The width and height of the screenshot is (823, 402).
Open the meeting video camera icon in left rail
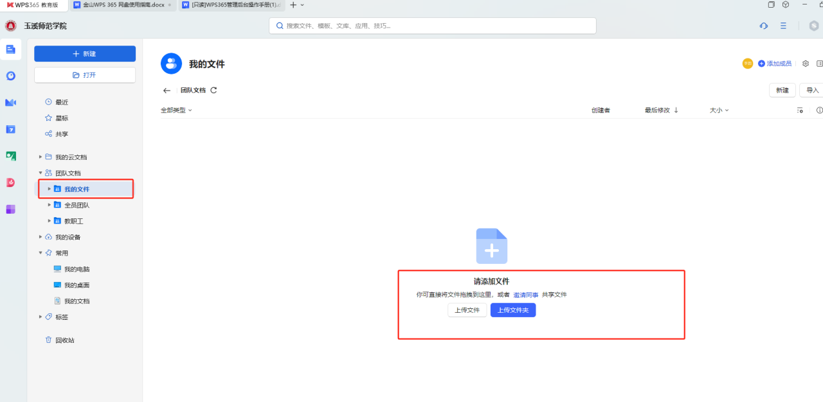pyautogui.click(x=11, y=103)
